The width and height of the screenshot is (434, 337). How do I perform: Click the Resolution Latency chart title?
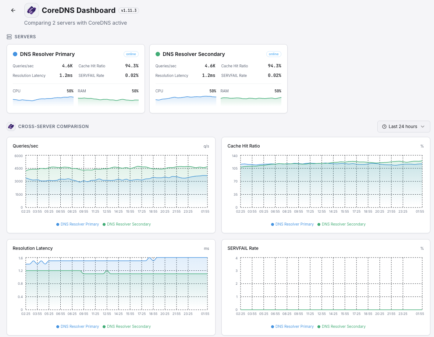pyautogui.click(x=33, y=248)
